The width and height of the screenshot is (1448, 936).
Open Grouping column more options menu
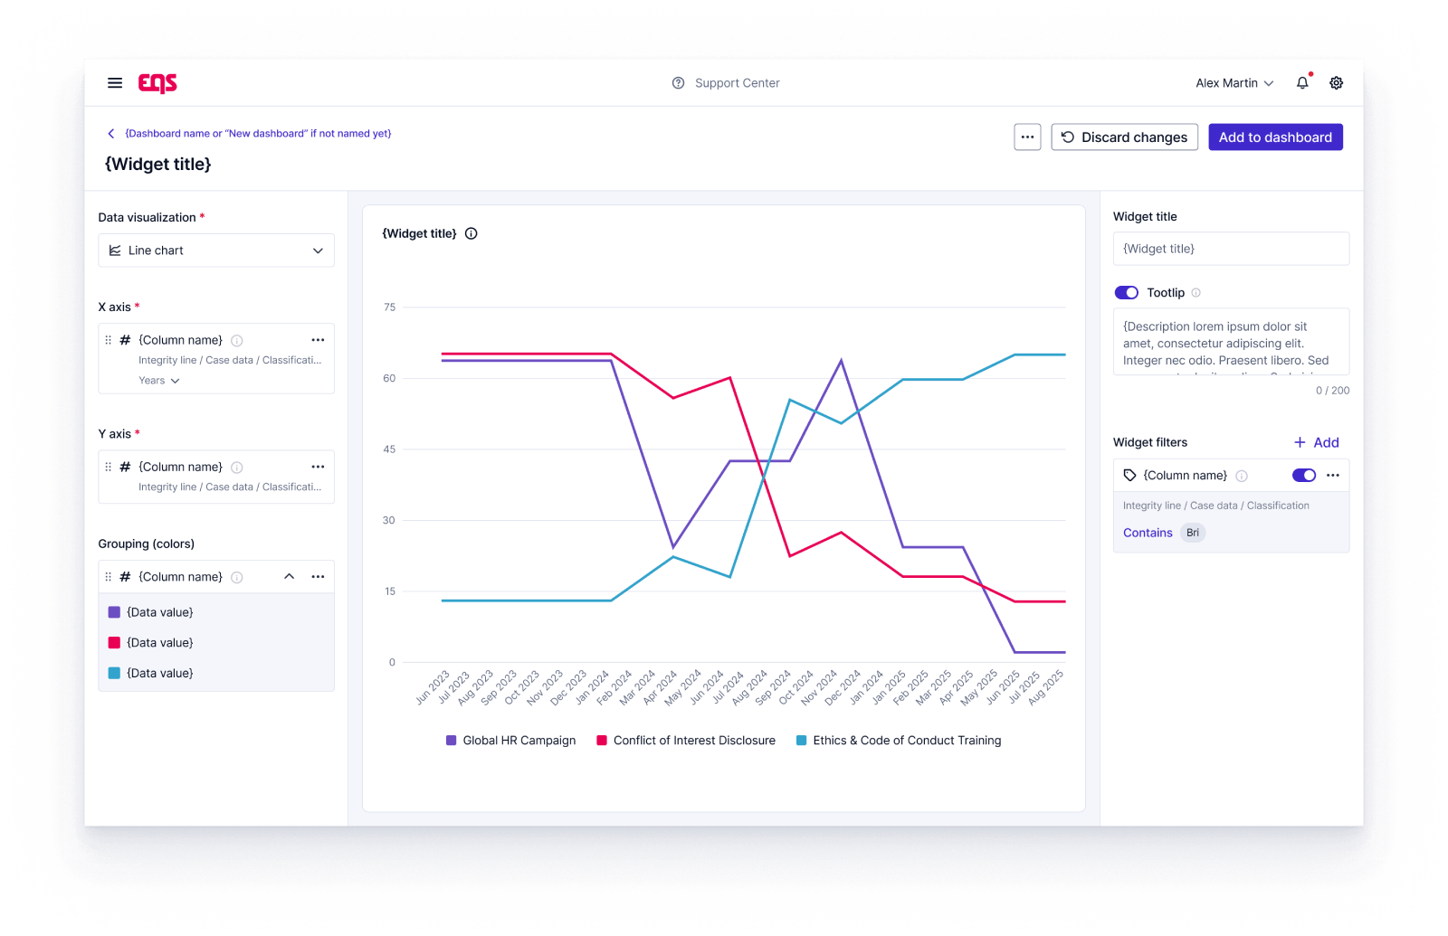click(x=318, y=577)
